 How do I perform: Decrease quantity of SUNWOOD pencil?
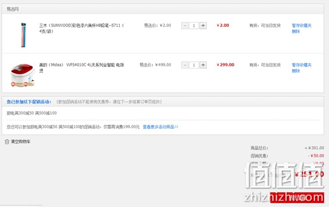185,26
